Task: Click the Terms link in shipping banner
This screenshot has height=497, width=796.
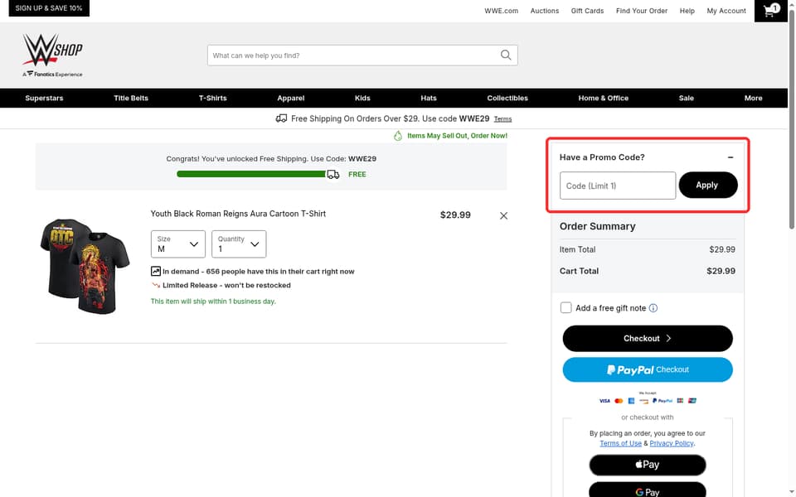Action: [502, 119]
